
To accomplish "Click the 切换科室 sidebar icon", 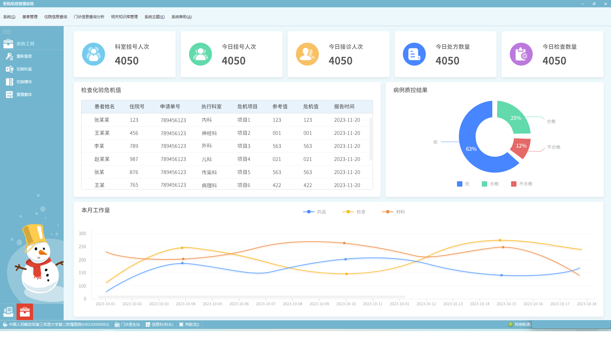I will pyautogui.click(x=9, y=69).
